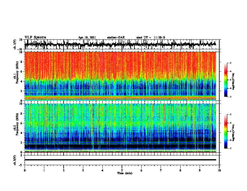The width and height of the screenshot is (247, 191).
Task: Click the ch.1 "Frequency (kHz)" axis label
Action: (x=17, y=72)
